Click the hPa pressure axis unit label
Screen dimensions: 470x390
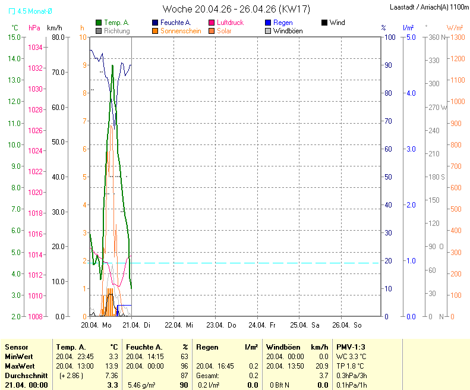pyautogui.click(x=34, y=28)
